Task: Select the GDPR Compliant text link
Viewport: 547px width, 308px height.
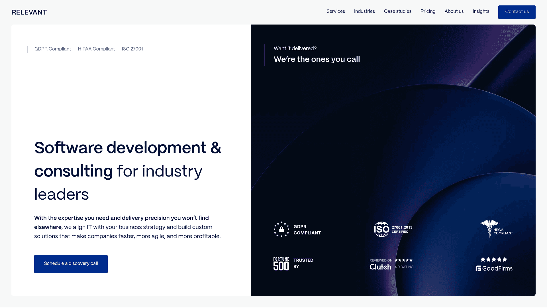Action: [52, 49]
